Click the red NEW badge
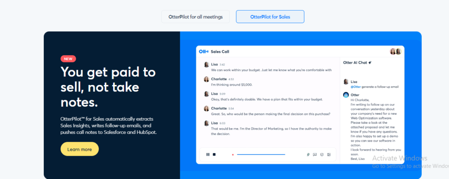Image resolution: width=449 pixels, height=179 pixels. [x=68, y=59]
